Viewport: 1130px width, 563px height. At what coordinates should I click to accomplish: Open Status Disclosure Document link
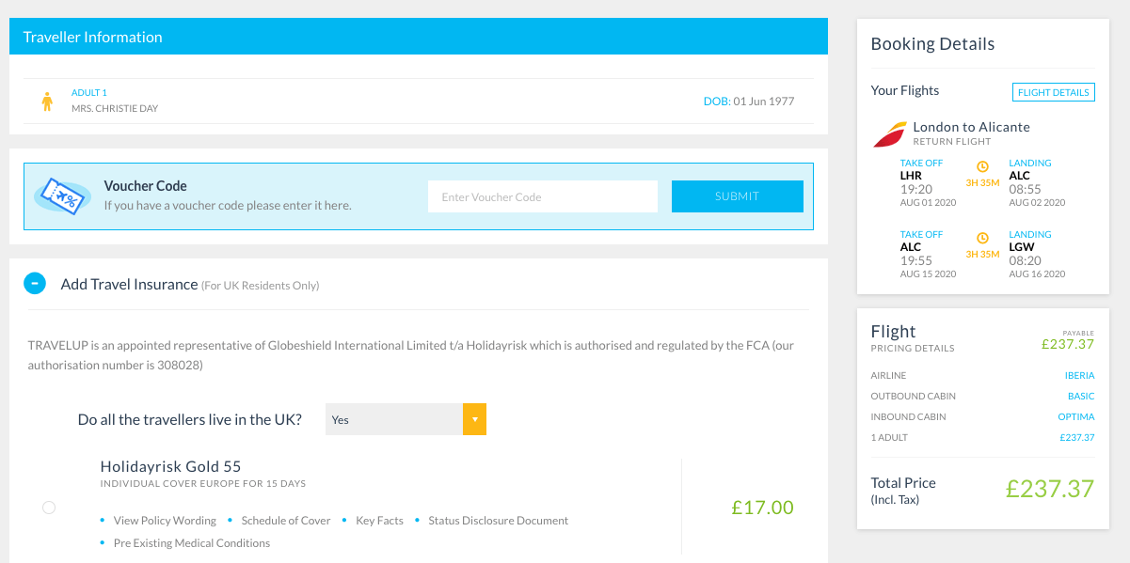[x=499, y=521]
